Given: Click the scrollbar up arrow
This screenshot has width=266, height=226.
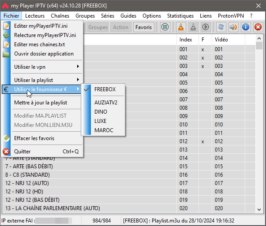Looking at the screenshot, I should tap(259, 38).
